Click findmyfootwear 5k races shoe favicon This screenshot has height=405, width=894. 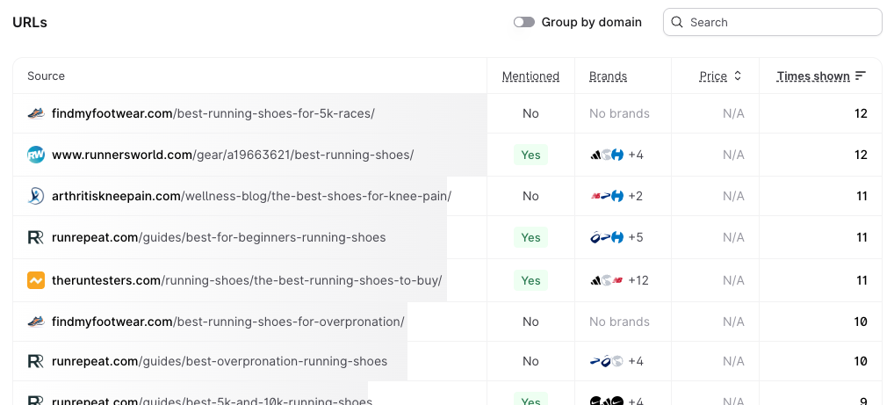coord(36,113)
